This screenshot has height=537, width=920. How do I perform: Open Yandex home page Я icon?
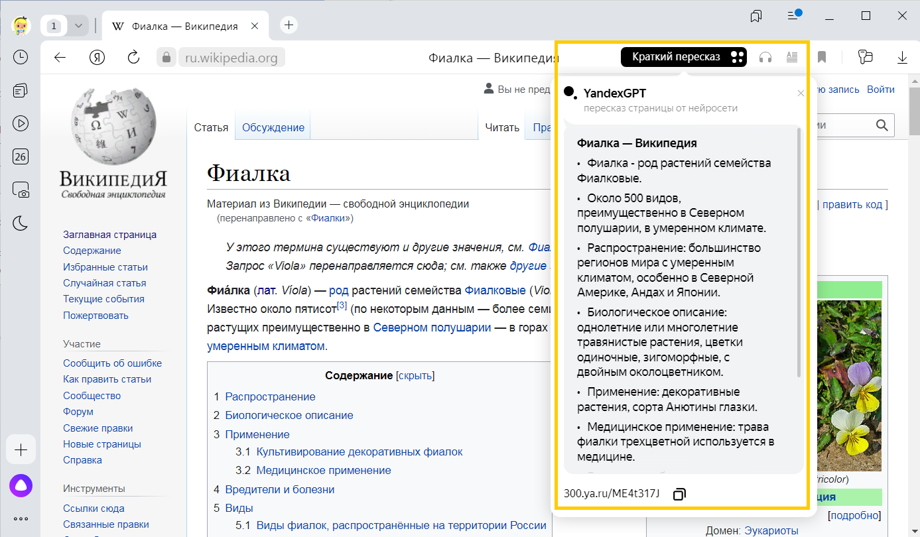pyautogui.click(x=98, y=58)
